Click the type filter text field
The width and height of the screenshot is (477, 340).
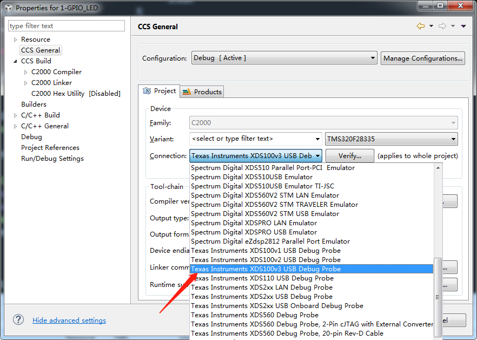67,26
